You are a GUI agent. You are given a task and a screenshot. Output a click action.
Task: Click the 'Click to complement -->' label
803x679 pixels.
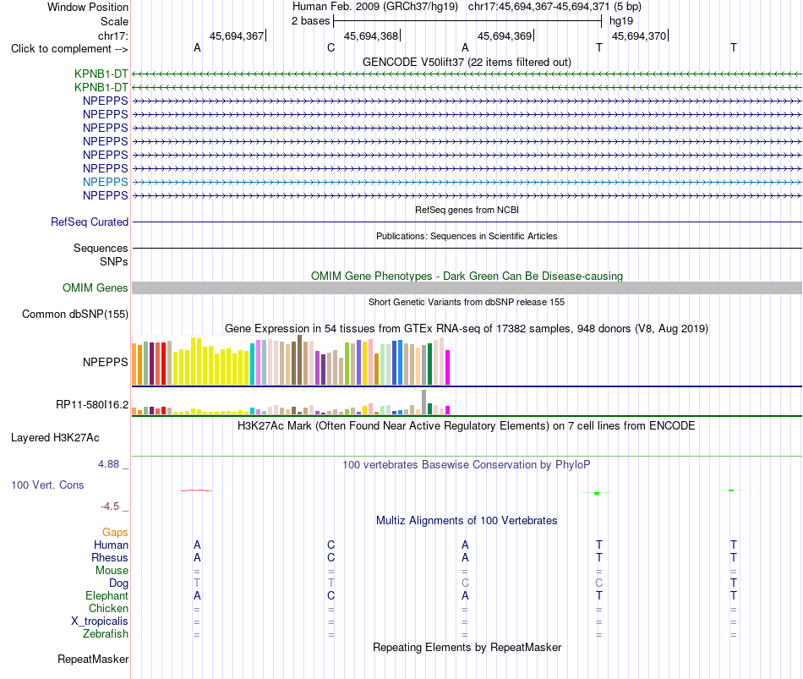69,49
